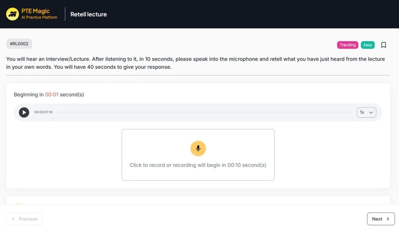Image resolution: width=399 pixels, height=230 pixels.
Task: Click the AI Practice Platform subtitle
Action: click(x=39, y=18)
